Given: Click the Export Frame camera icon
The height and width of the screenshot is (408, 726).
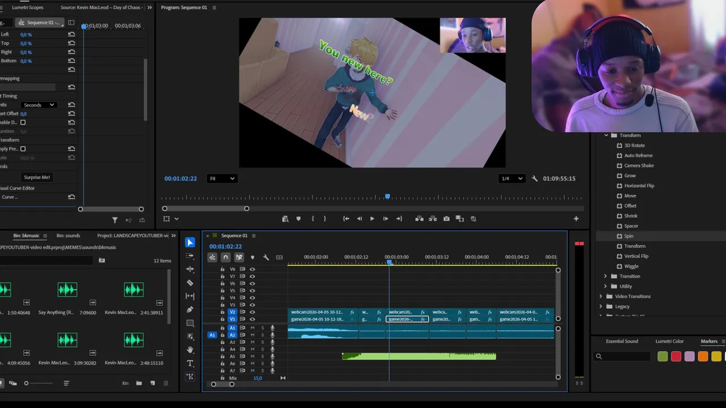Looking at the screenshot, I should 446,219.
